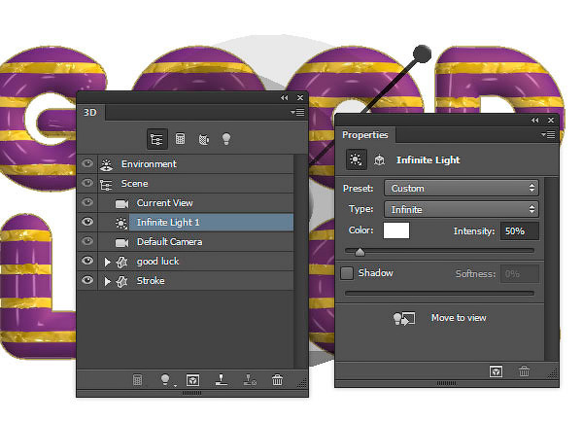Click the Softness slider track
This screenshot has height=423, width=583.
tap(440, 293)
